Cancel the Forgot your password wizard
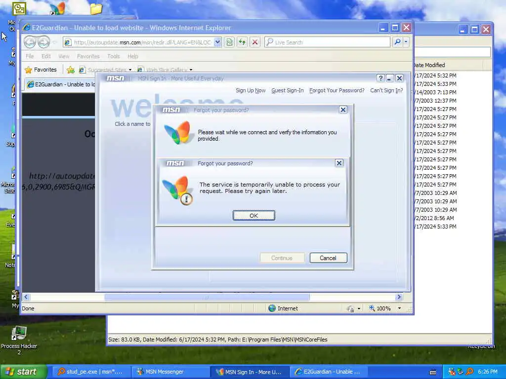The image size is (506, 379). tap(328, 258)
